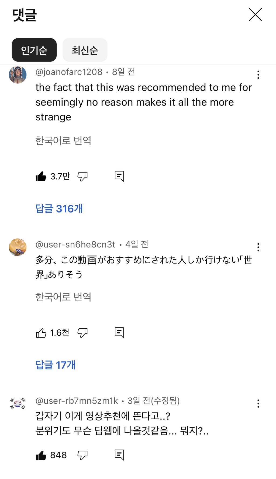This screenshot has height=479, width=276.
Task: Translate the Japanese comment to Korean
Action: pos(63,297)
